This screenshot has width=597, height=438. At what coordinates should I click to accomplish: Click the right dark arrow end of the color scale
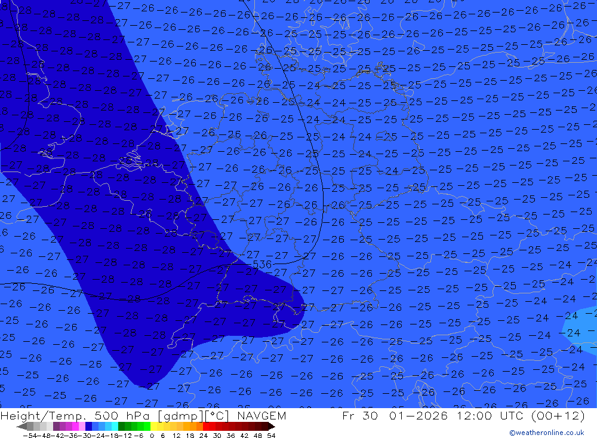(272, 427)
